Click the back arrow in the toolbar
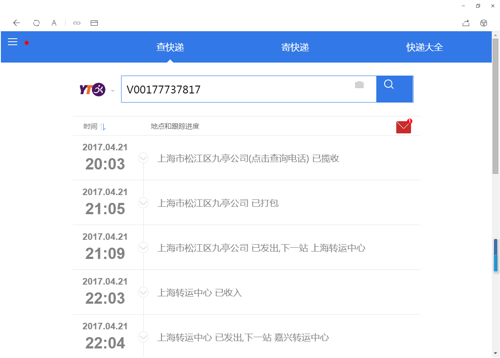The height and width of the screenshot is (358, 500). 16,23
